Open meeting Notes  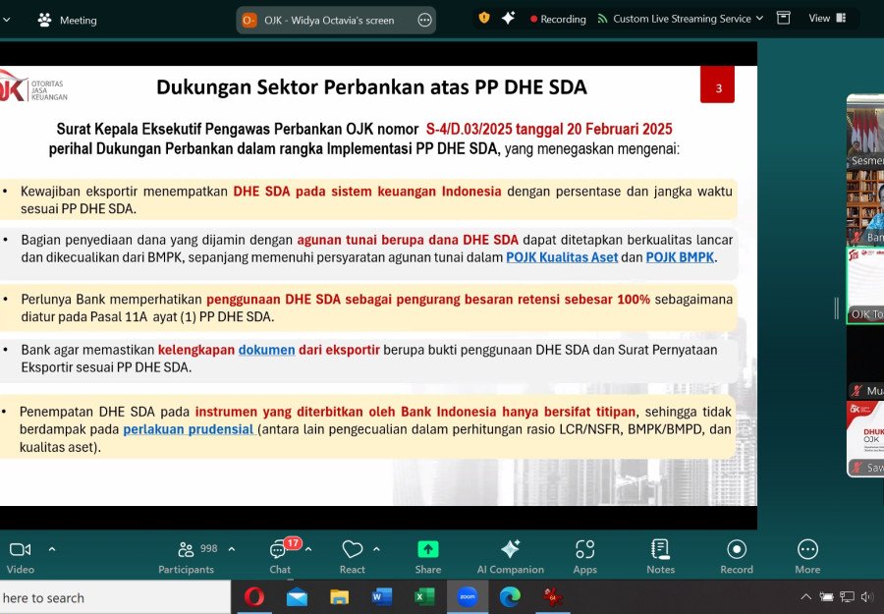(660, 557)
